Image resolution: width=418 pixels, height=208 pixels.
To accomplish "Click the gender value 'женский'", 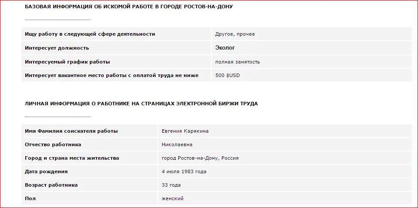I will [173, 198].
